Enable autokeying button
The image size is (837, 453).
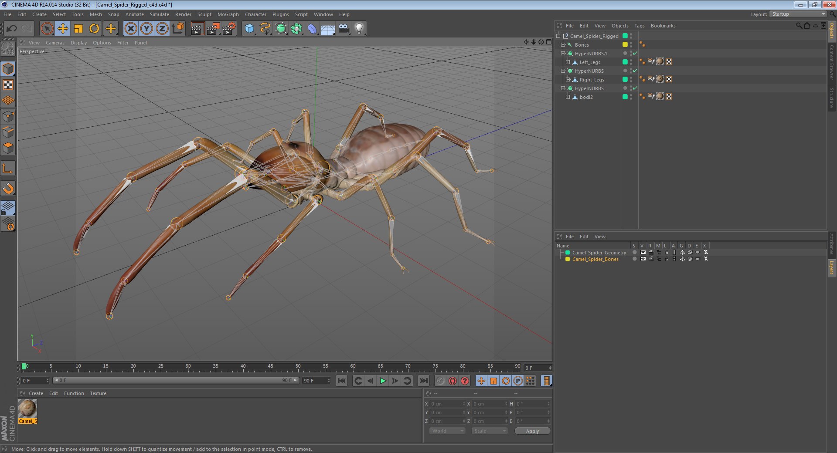tap(453, 381)
